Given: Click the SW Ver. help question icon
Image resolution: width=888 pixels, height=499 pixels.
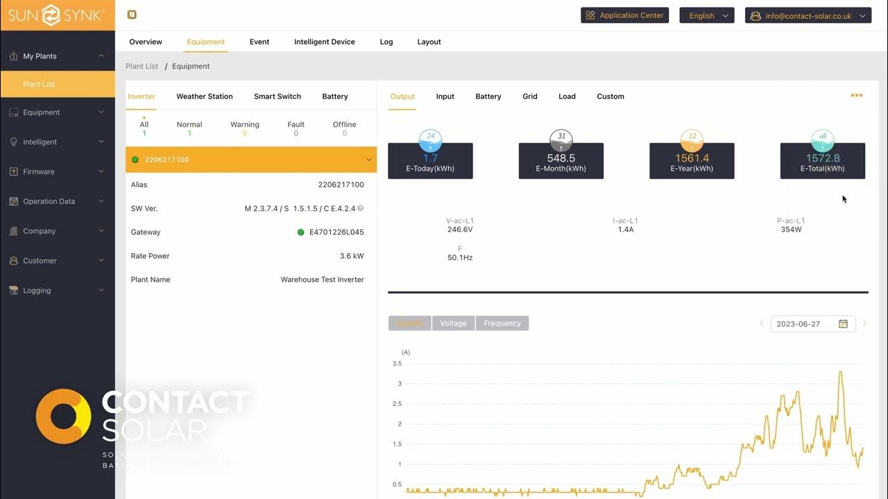Looking at the screenshot, I should (361, 209).
